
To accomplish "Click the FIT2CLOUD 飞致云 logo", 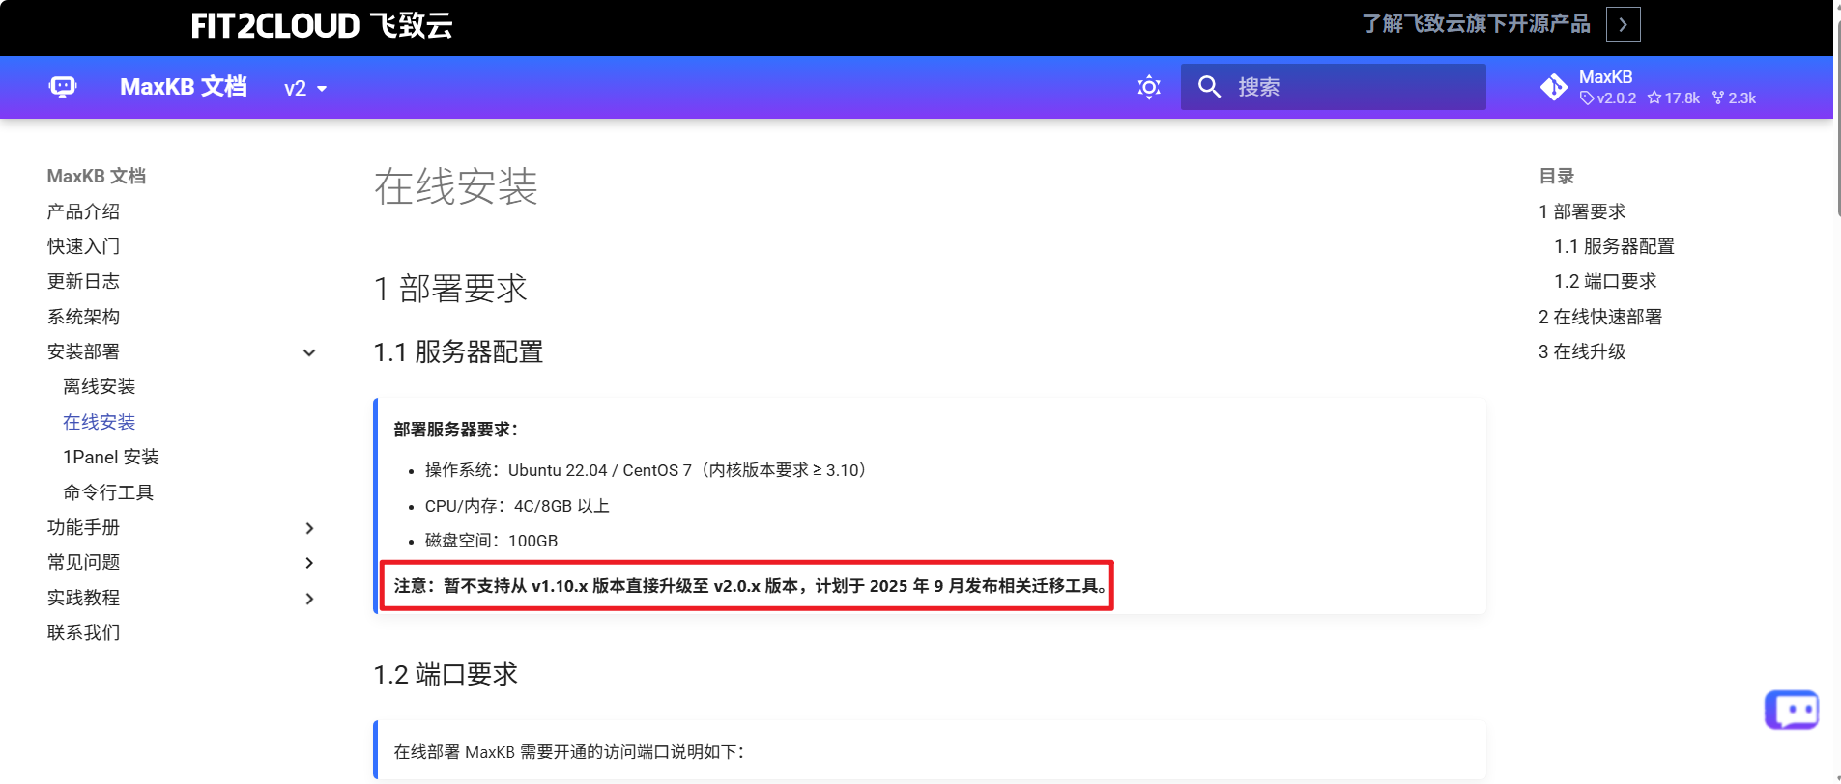I will tap(322, 25).
